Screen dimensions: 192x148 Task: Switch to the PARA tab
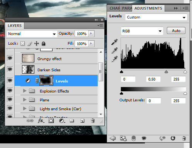coord(126,8)
